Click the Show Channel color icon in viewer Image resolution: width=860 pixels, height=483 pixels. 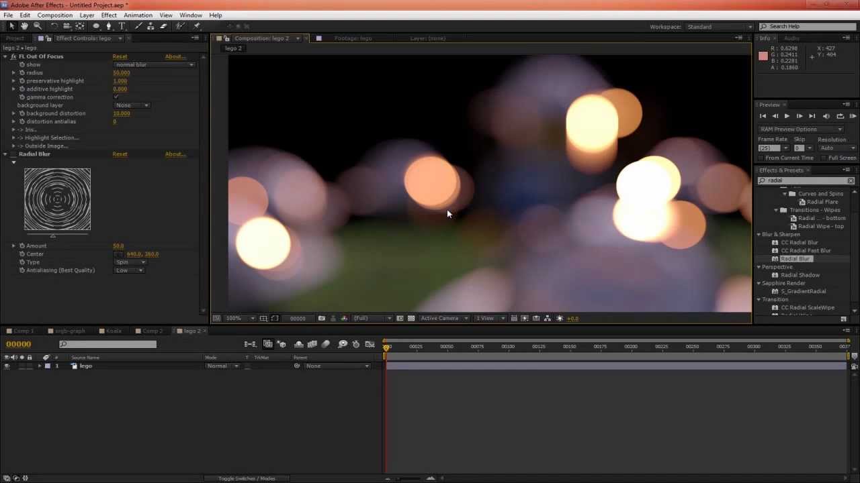(344, 318)
